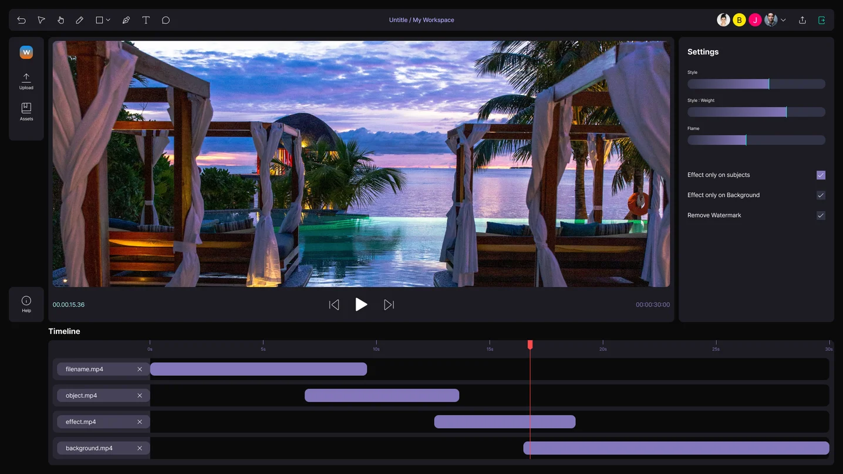Open the Assets panel

pos(26,112)
